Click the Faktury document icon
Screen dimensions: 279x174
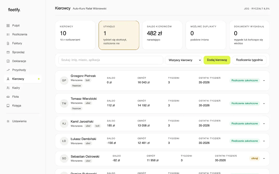(8, 43)
